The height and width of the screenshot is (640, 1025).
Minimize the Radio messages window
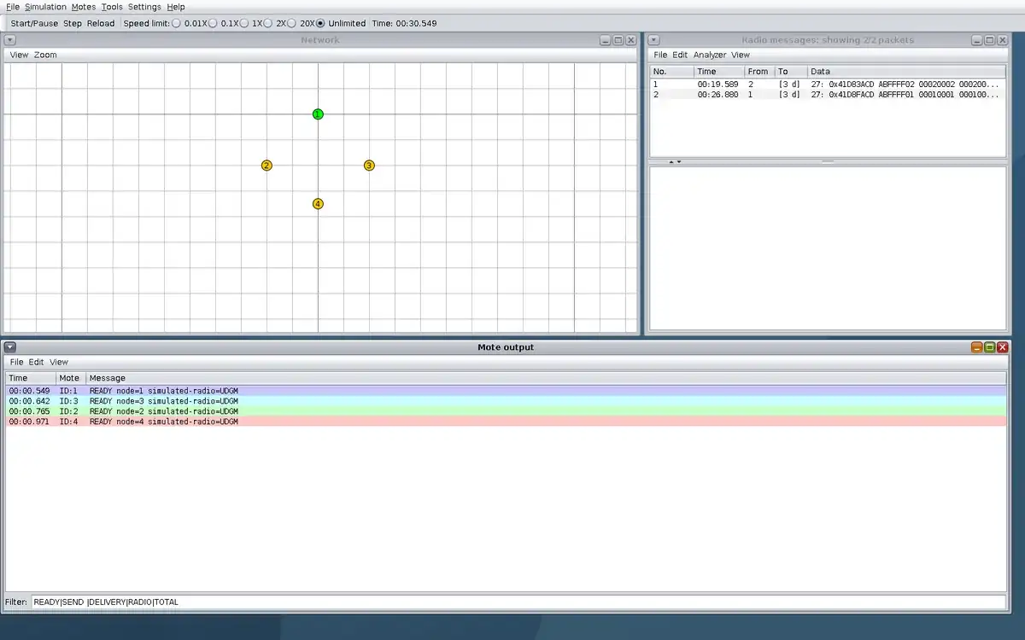point(976,40)
